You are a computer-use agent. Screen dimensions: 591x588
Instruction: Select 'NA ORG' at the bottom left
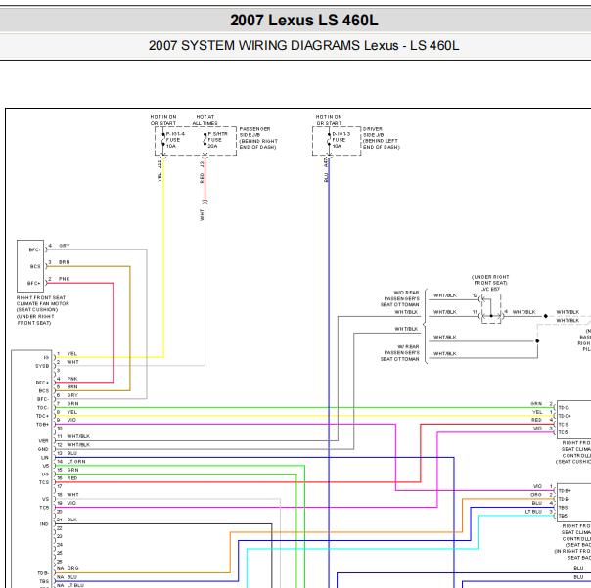[x=68, y=568]
